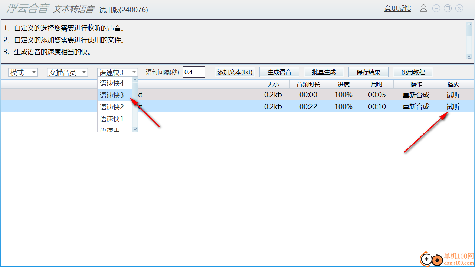Click the 生成语音 button
Screen dimensions: 475x267
tap(279, 72)
